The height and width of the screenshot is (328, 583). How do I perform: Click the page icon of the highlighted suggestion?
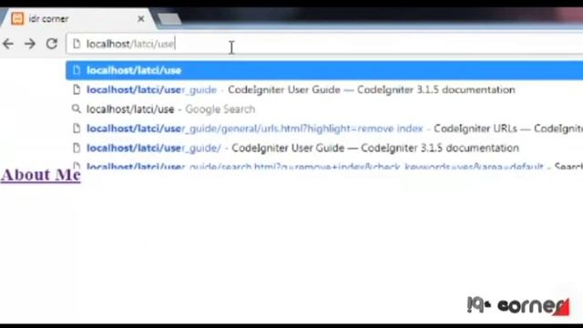coord(77,70)
